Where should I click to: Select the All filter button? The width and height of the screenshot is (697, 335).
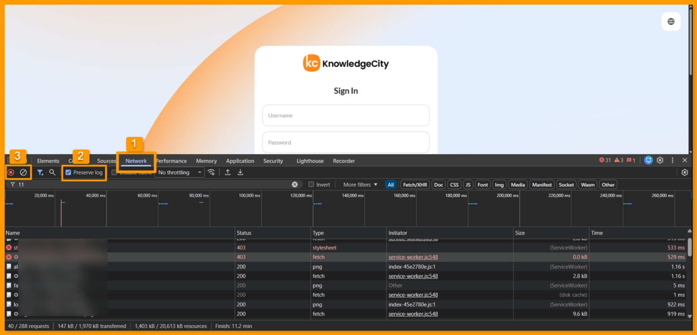point(391,185)
